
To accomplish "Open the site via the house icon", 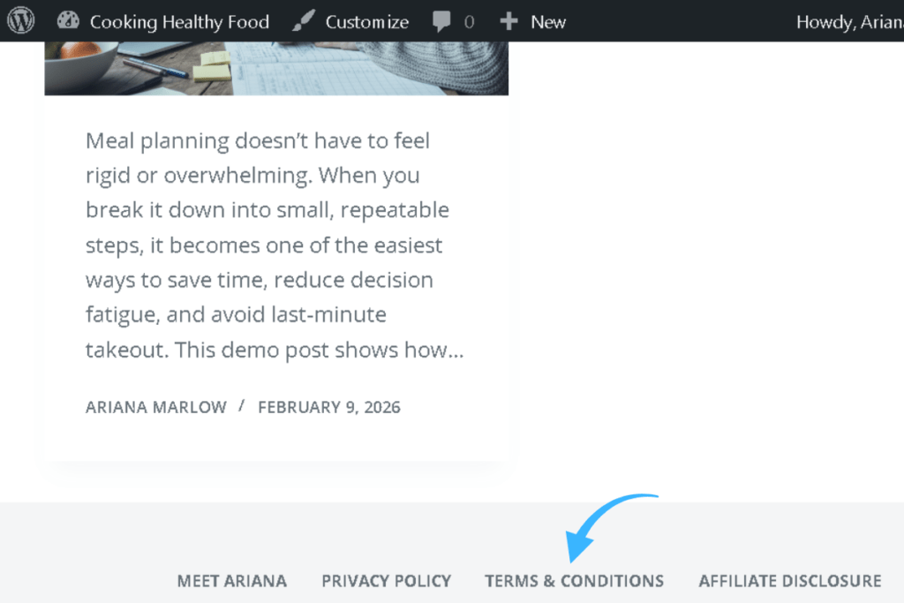I will pos(69,20).
